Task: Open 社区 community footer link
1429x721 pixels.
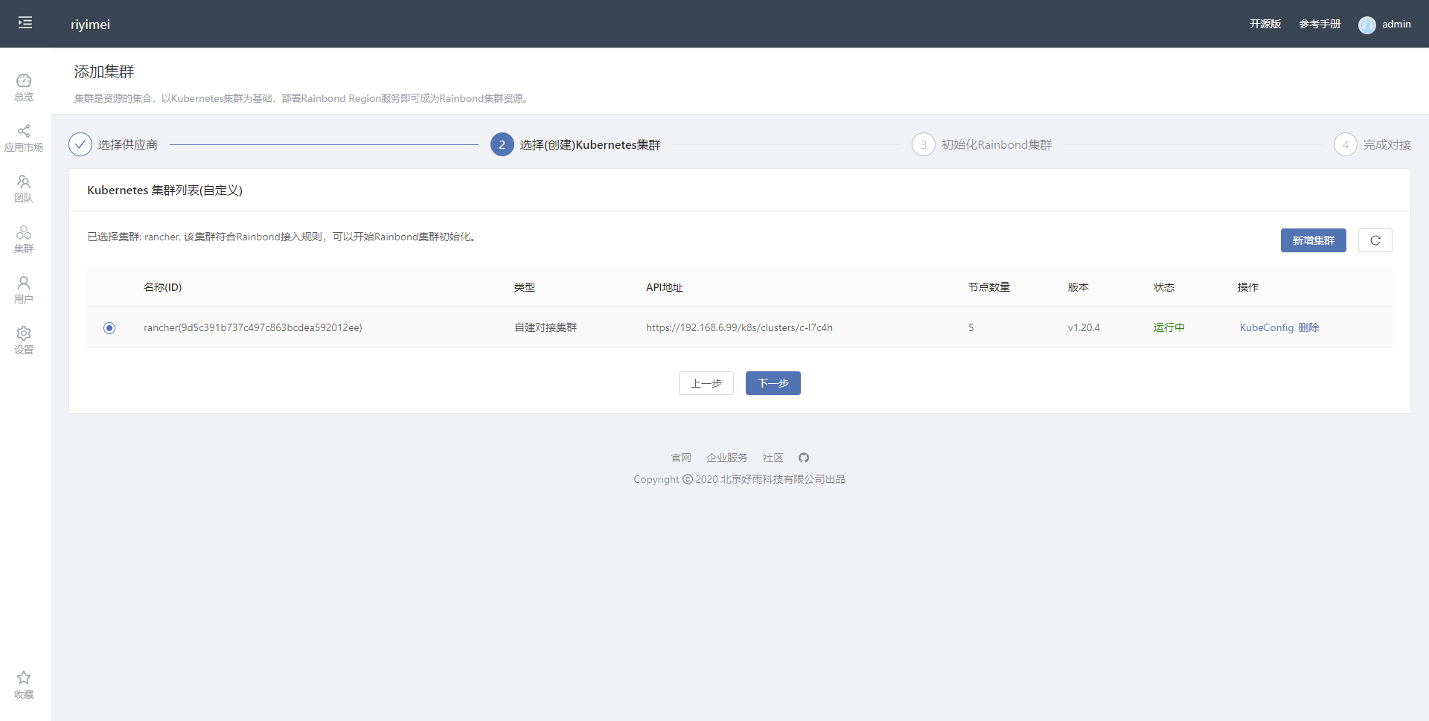Action: point(773,458)
